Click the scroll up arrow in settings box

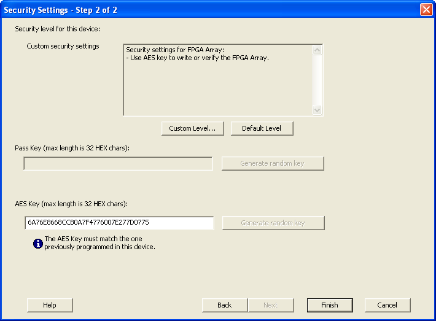(317, 50)
